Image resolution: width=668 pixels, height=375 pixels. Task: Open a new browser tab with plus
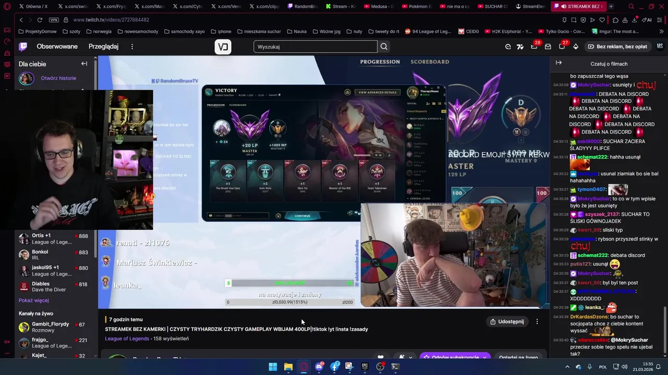pyautogui.click(x=611, y=6)
